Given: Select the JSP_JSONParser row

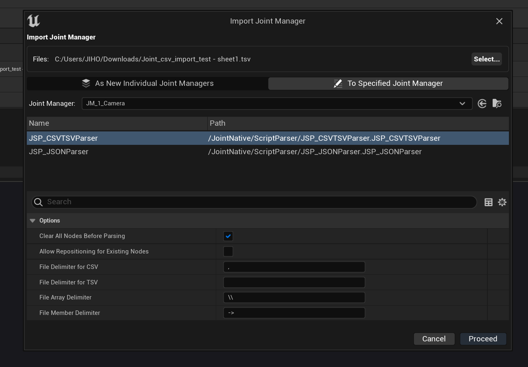Looking at the screenshot, I should point(59,152).
